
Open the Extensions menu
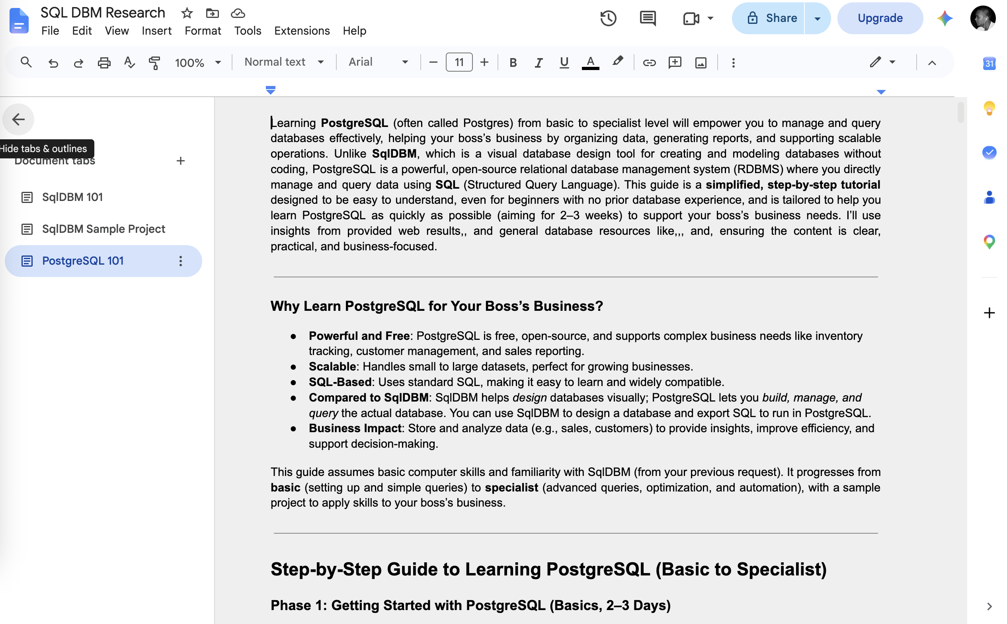(x=302, y=31)
